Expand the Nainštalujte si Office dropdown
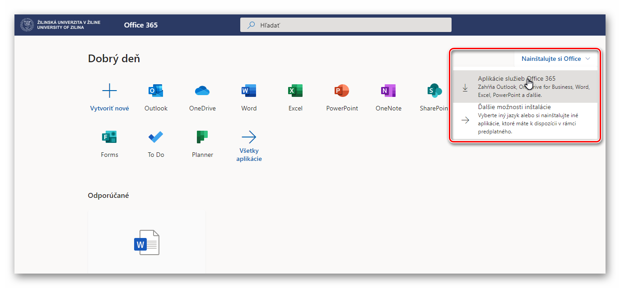 pos(555,59)
